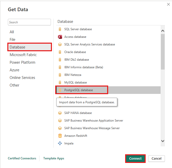Select IBM Netezza entry
This screenshot has height=168, width=172.
108,75
